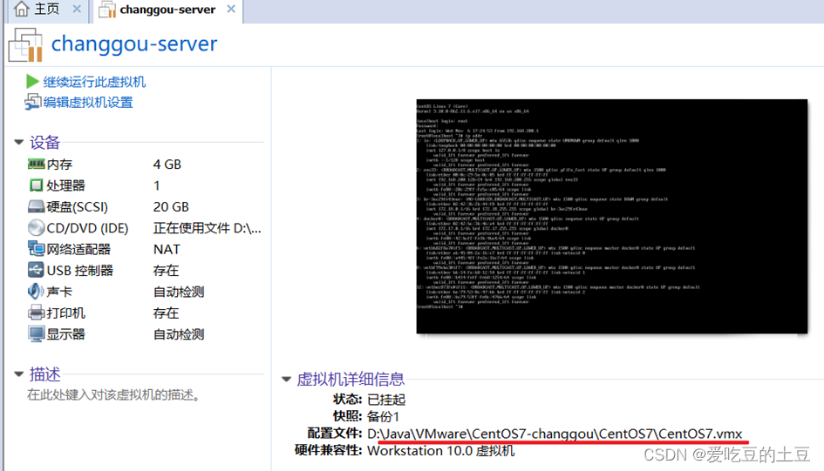The image size is (824, 471).
Task: Click the 自动检测 value for 声卡
Action: [179, 292]
